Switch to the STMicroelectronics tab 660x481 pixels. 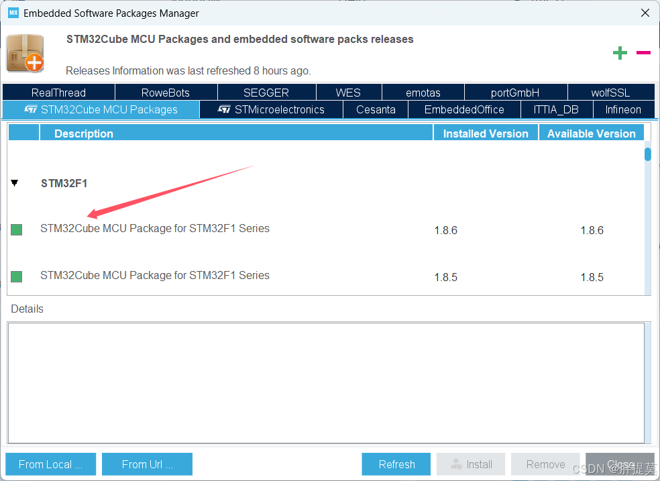click(272, 109)
